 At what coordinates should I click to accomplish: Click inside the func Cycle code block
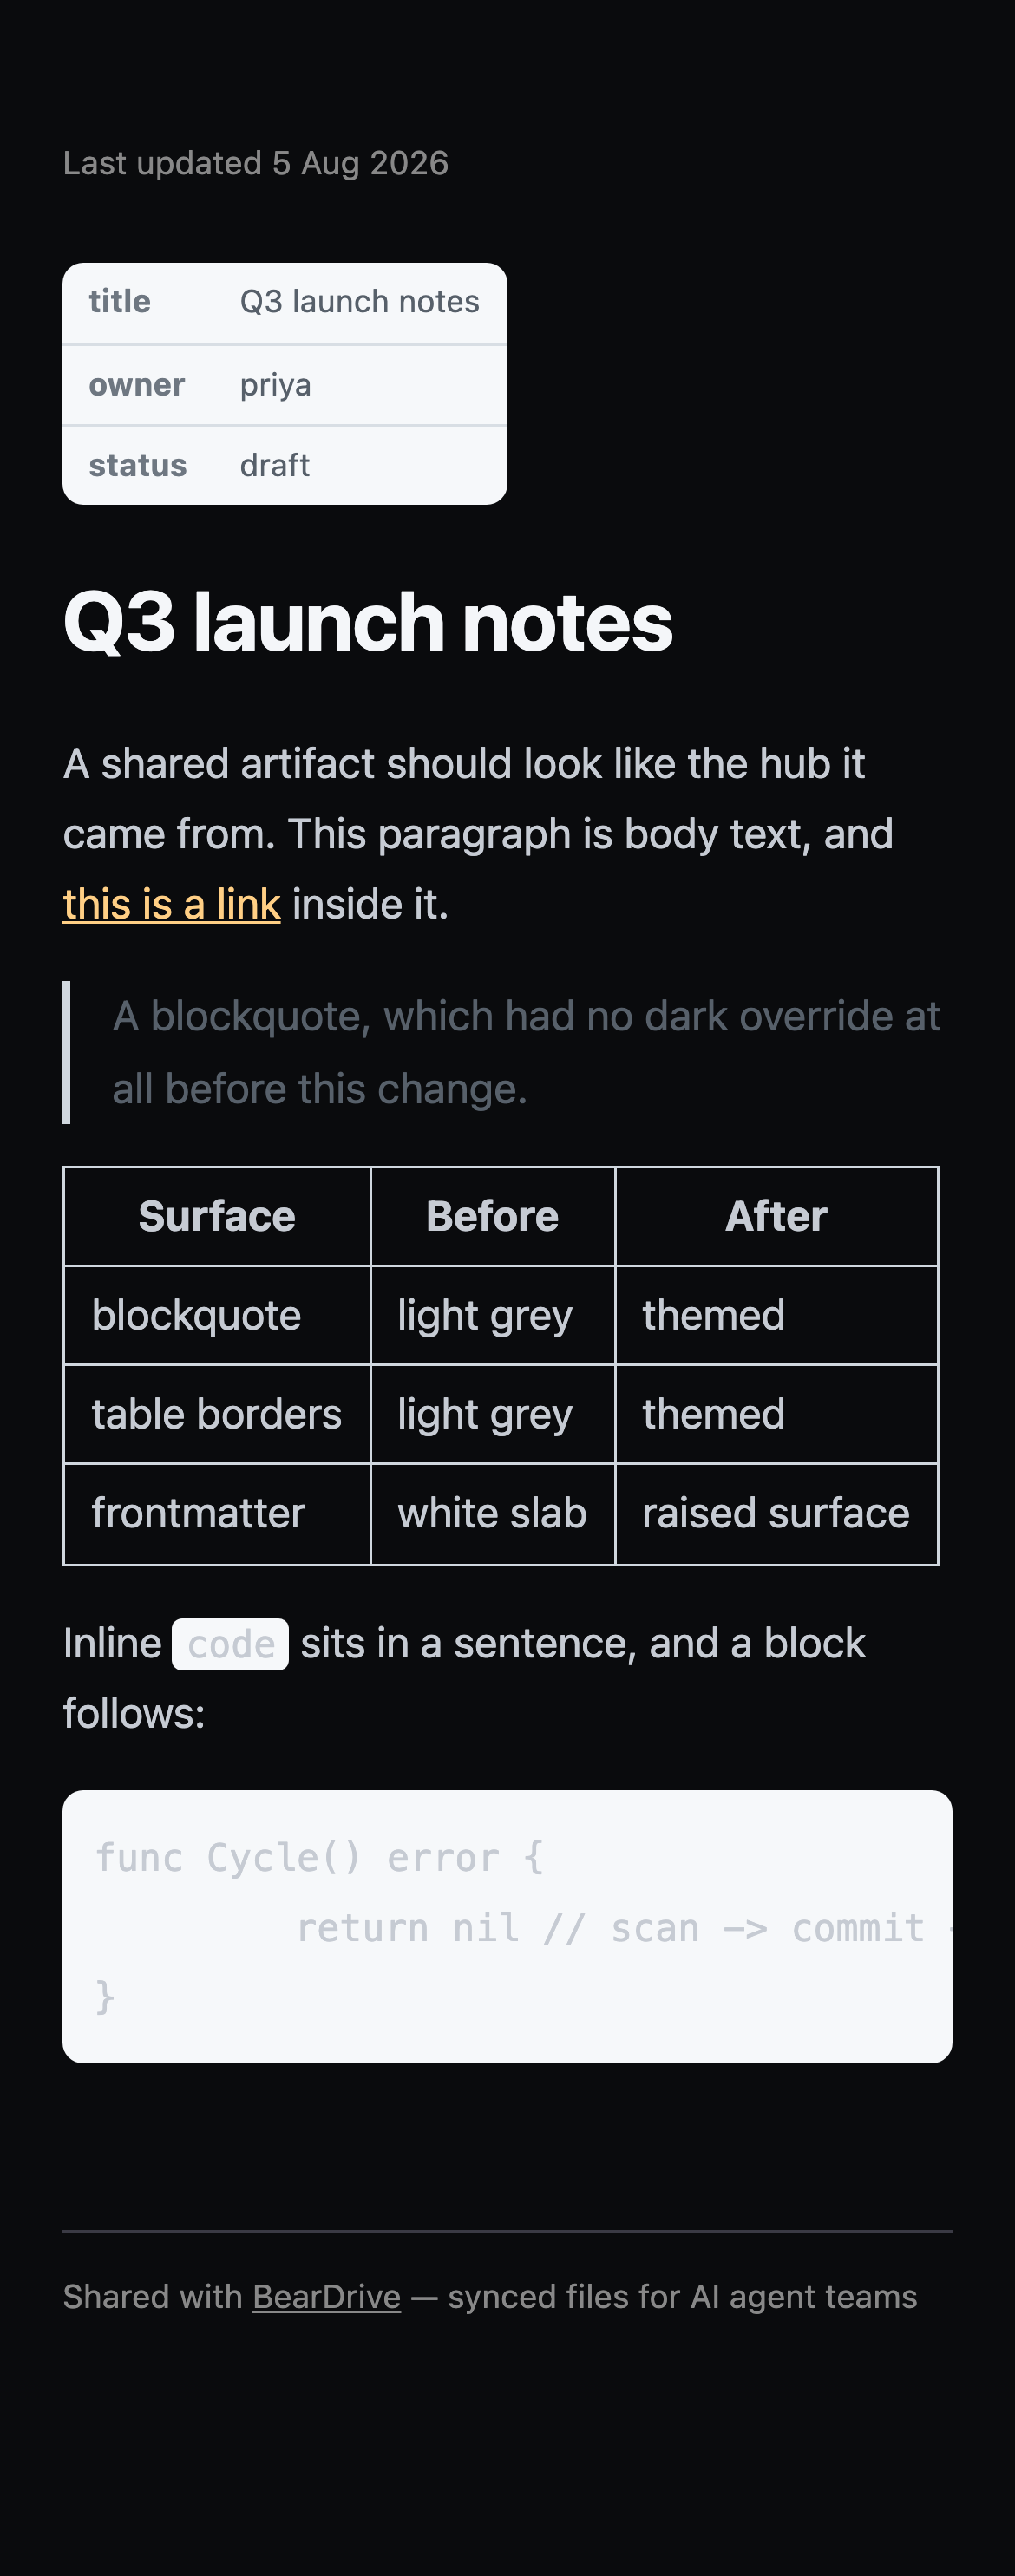point(507,1926)
